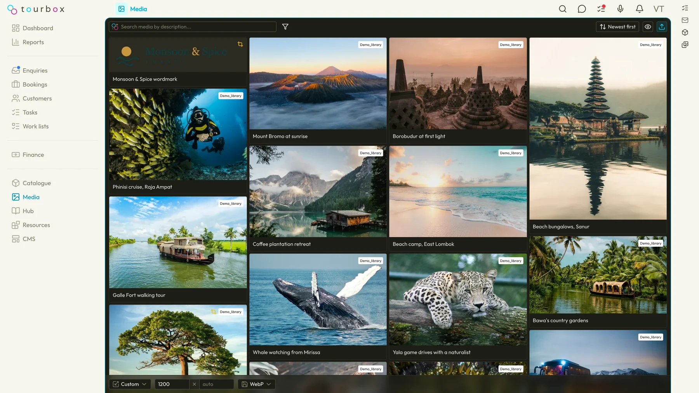This screenshot has height=393, width=699.
Task: Open the filter funnel icon
Action: pyautogui.click(x=285, y=27)
